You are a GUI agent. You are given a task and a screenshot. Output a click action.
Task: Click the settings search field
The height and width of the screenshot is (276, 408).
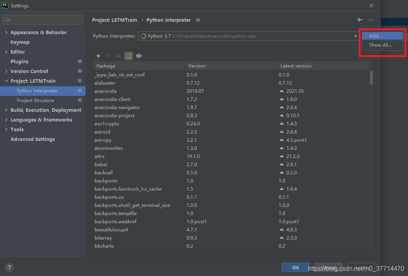click(x=43, y=20)
